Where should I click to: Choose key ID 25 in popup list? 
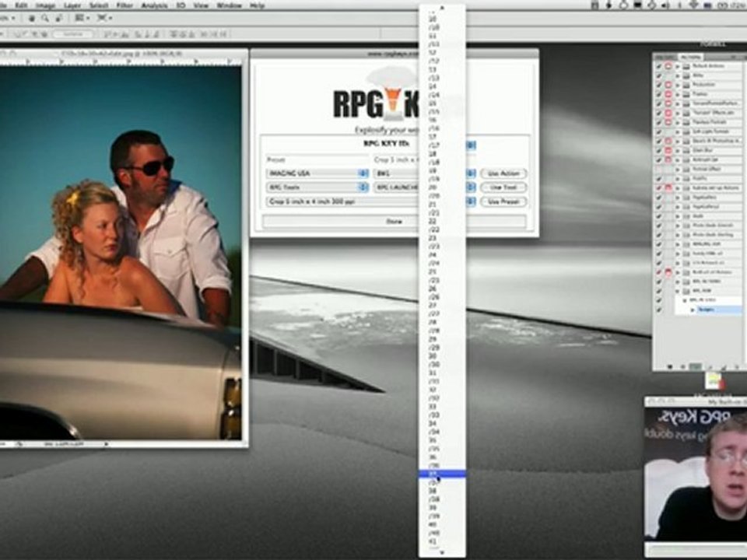tap(442, 272)
